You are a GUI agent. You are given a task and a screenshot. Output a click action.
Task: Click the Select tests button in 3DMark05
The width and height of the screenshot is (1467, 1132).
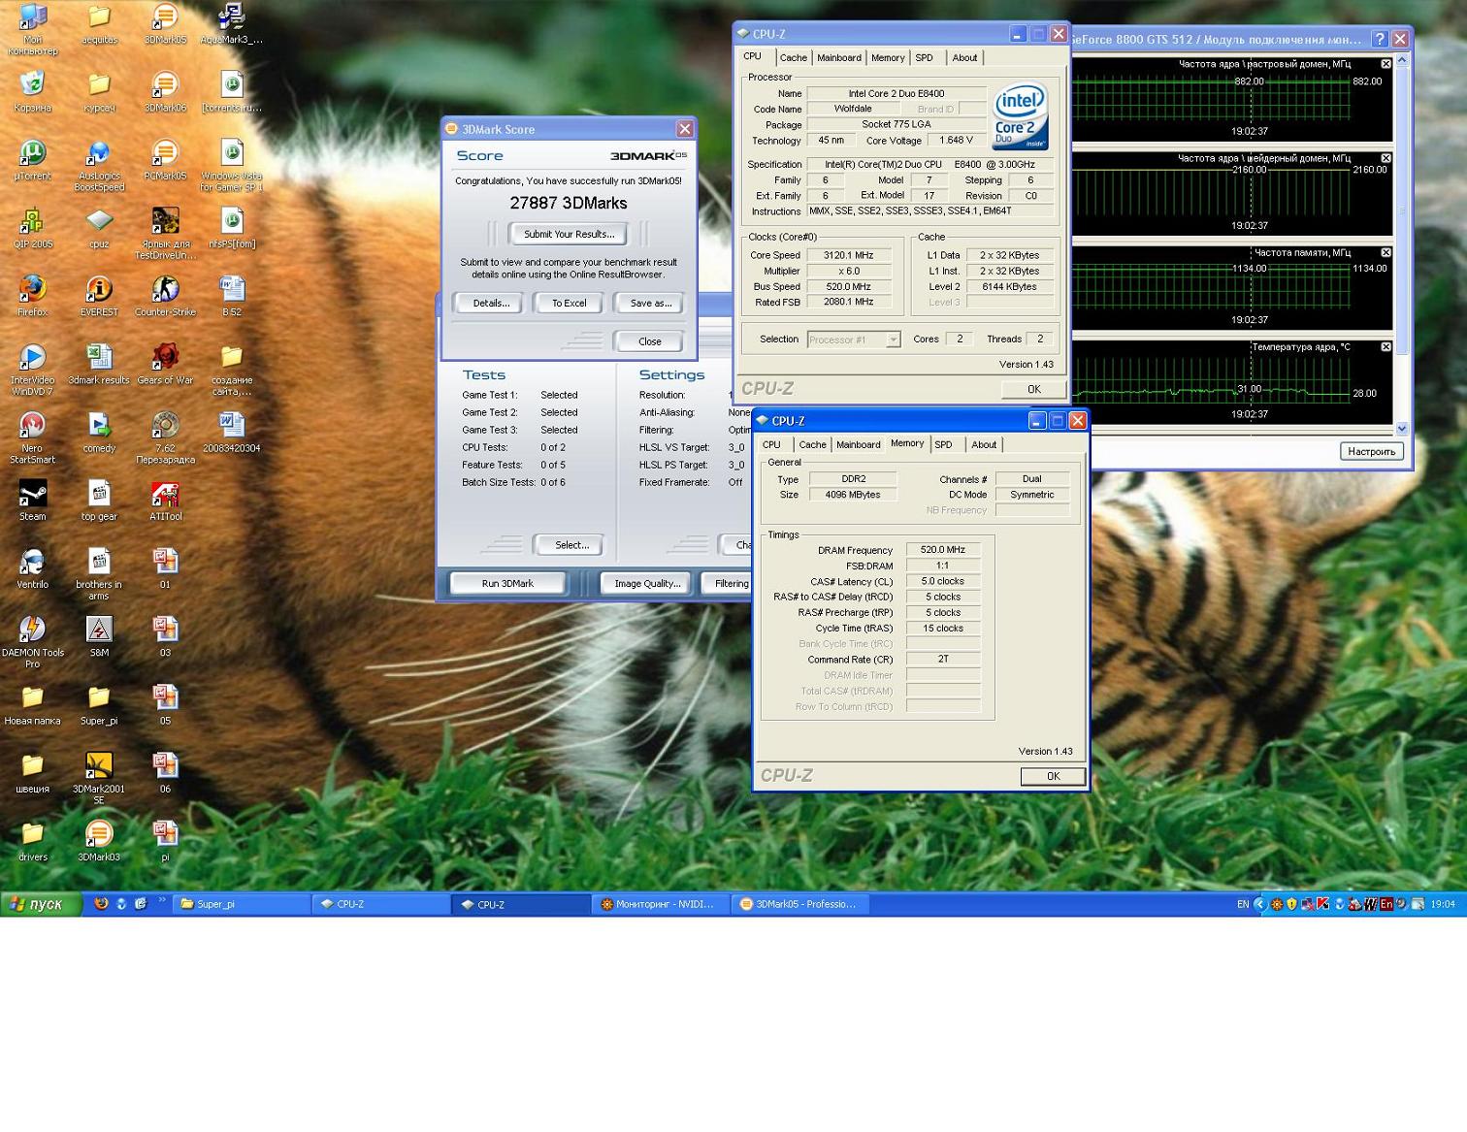(x=571, y=545)
